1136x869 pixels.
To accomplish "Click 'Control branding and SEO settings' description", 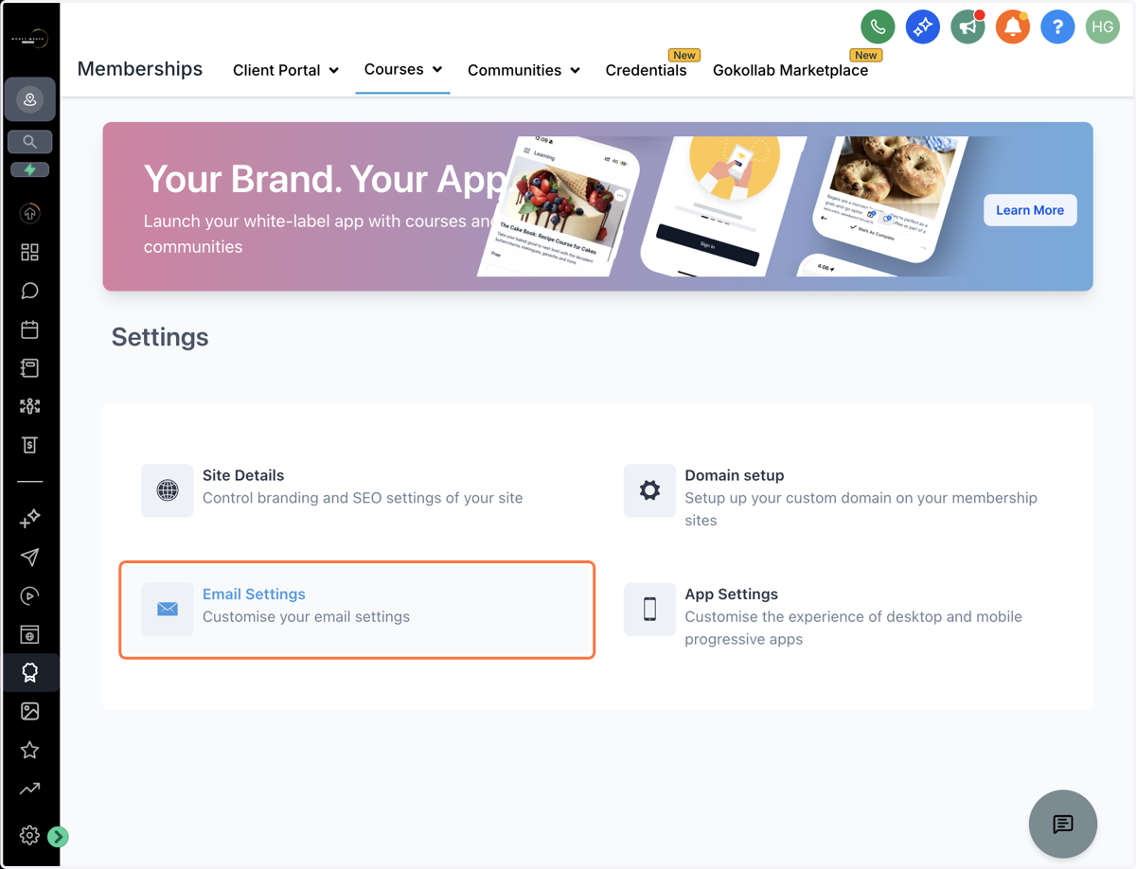I will pos(363,498).
